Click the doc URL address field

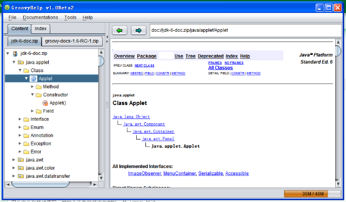245,30
